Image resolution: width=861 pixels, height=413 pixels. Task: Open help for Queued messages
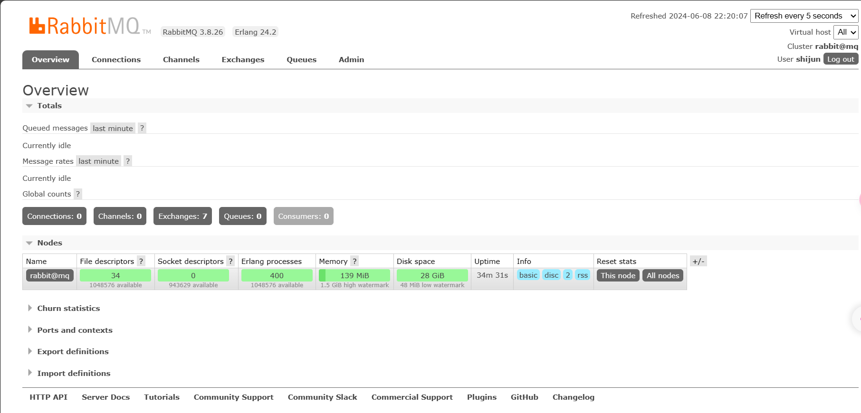(142, 128)
